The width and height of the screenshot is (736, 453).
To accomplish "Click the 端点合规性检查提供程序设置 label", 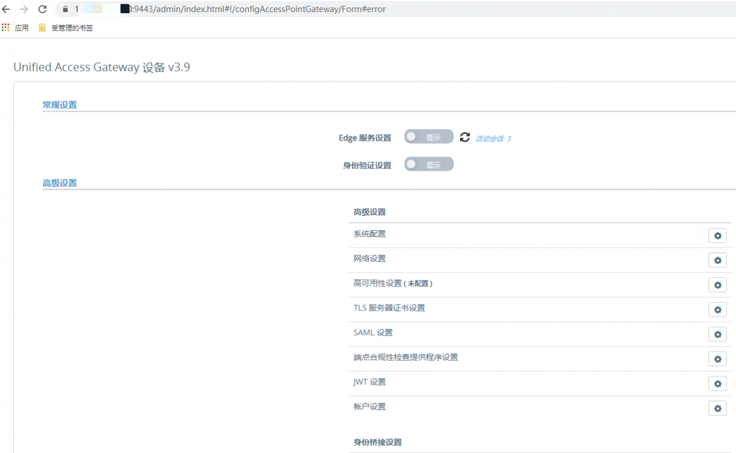I will 406,357.
